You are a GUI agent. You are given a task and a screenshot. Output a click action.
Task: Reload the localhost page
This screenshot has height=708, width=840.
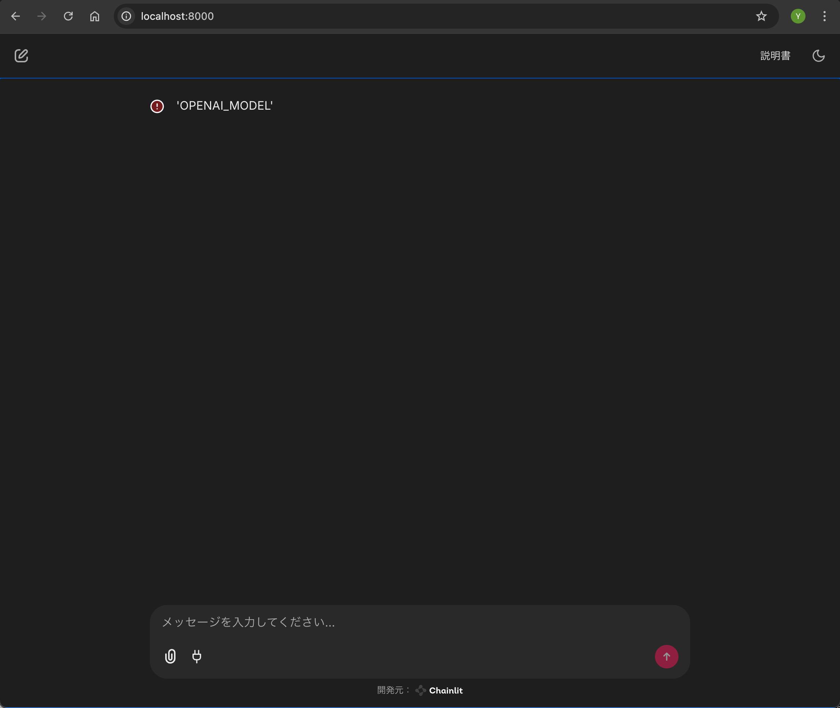click(68, 16)
